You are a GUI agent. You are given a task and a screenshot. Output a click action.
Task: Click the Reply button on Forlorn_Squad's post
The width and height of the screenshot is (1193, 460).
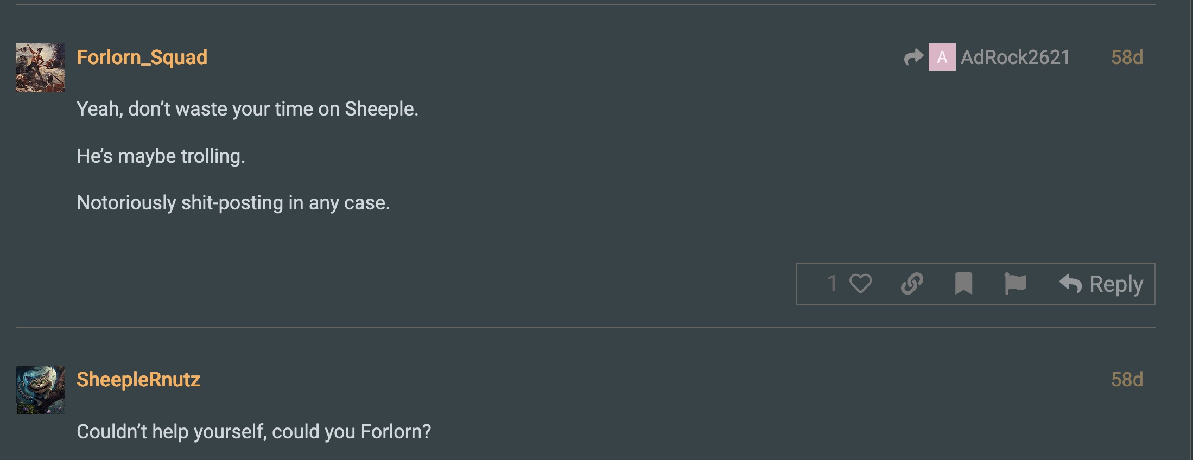click(1101, 284)
